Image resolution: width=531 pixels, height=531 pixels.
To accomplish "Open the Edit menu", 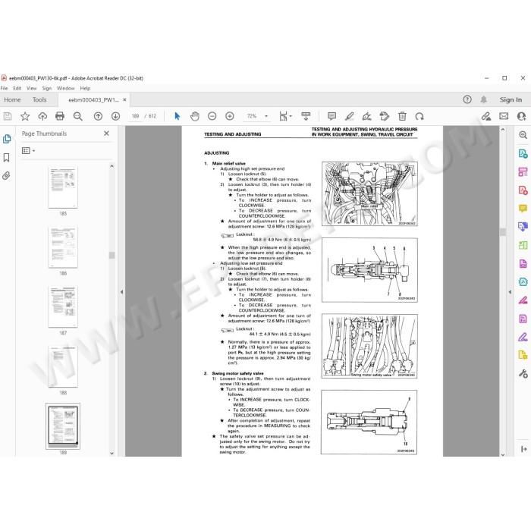I will tap(17, 89).
